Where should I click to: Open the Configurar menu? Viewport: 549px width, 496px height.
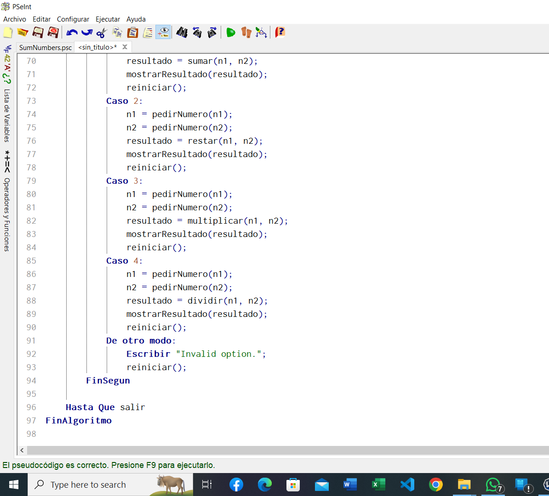click(x=73, y=19)
